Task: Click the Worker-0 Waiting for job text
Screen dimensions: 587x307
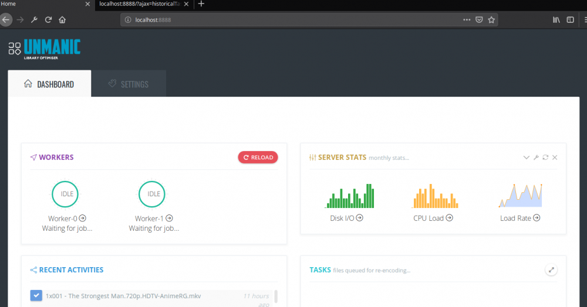Action: point(67,228)
